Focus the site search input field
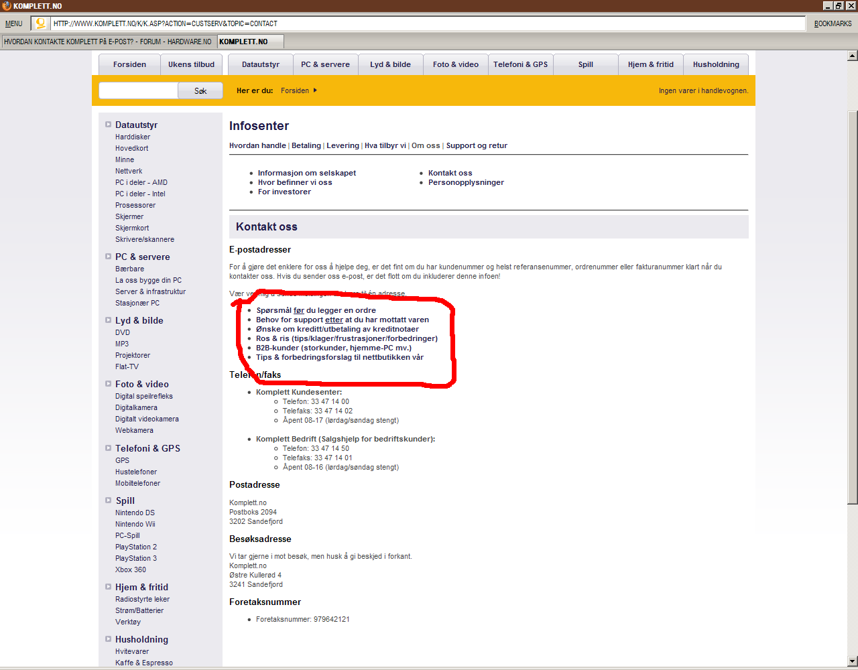 (x=138, y=90)
